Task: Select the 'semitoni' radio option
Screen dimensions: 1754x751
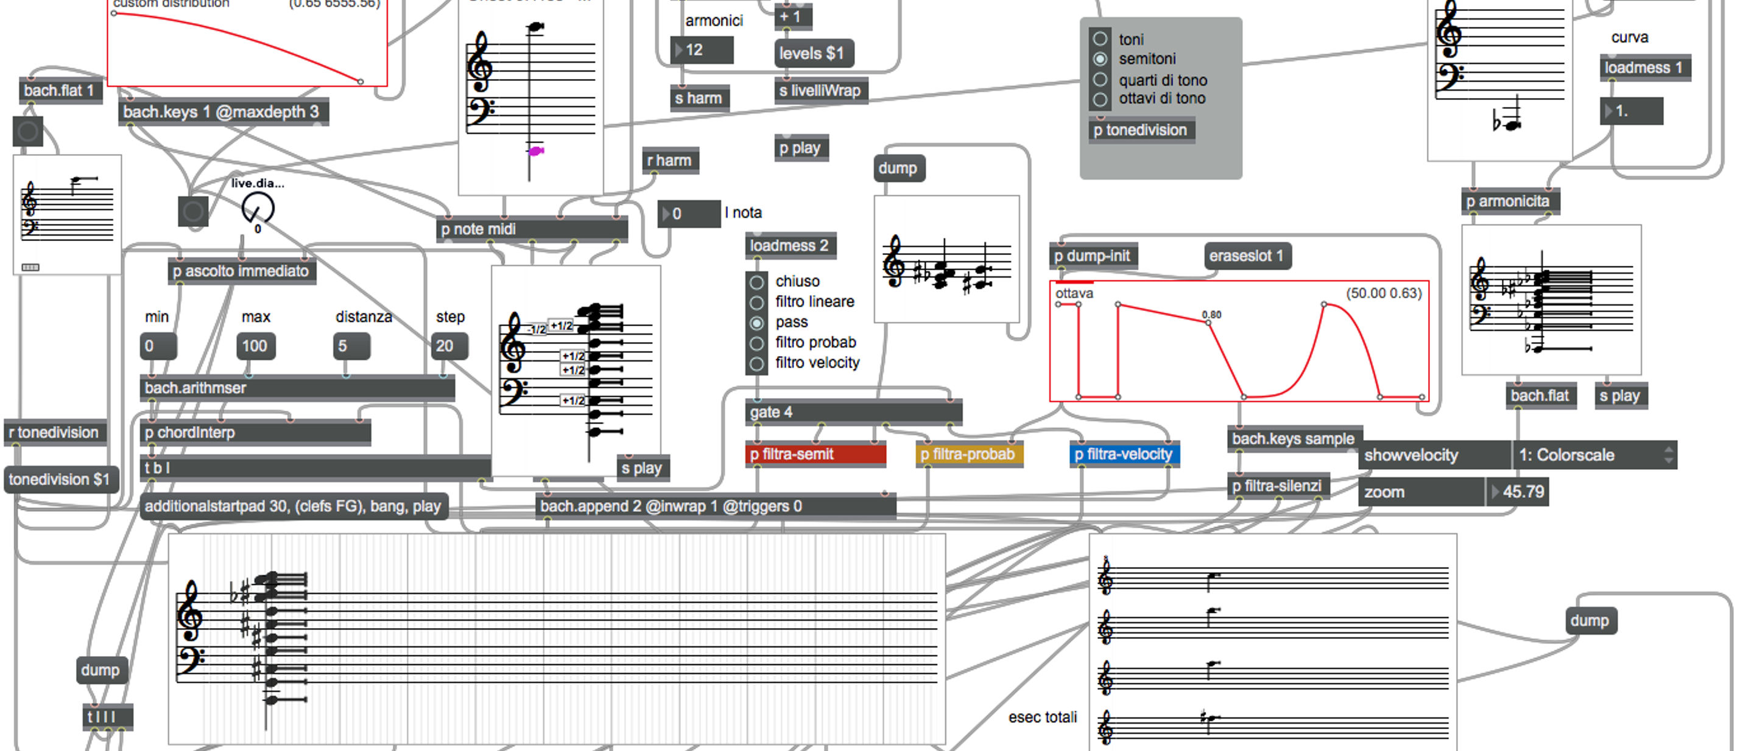Action: pos(1100,59)
